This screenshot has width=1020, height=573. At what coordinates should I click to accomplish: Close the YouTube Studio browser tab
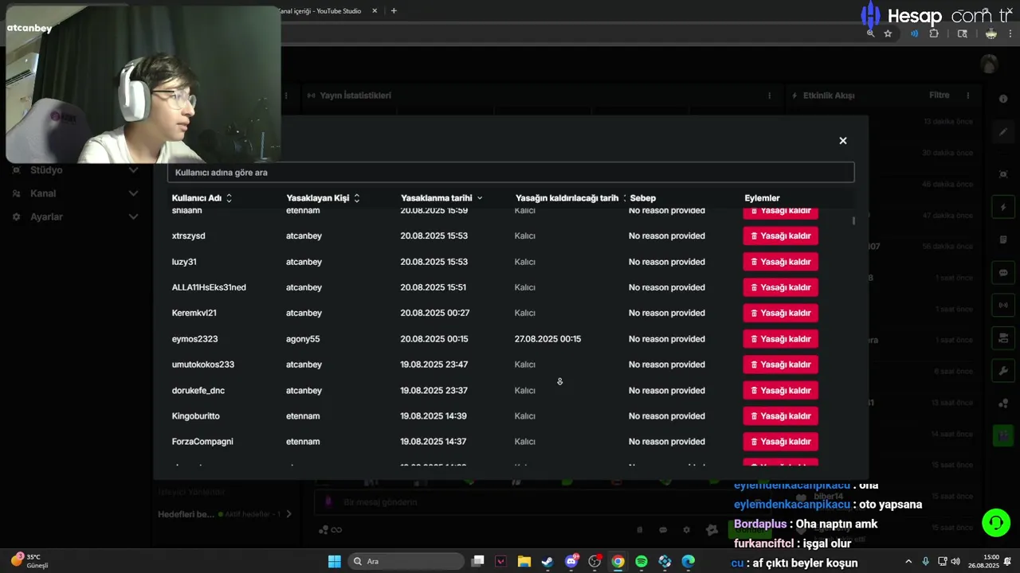pyautogui.click(x=375, y=11)
